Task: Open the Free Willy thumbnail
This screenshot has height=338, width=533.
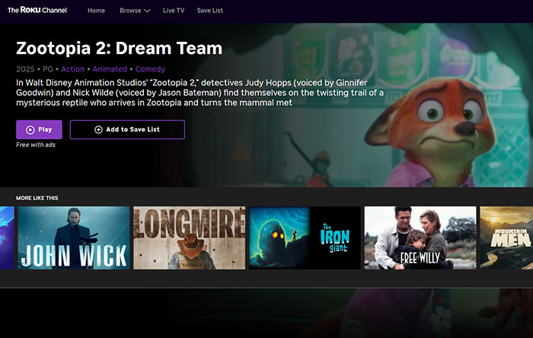Action: click(x=420, y=238)
